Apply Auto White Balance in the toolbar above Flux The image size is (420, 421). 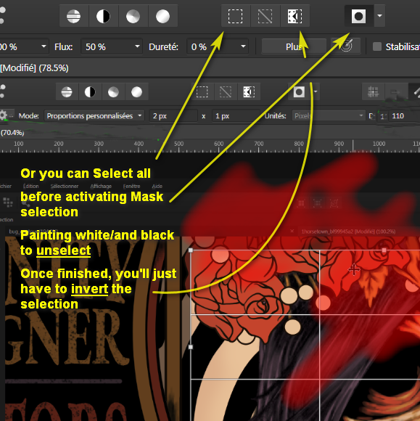(162, 16)
